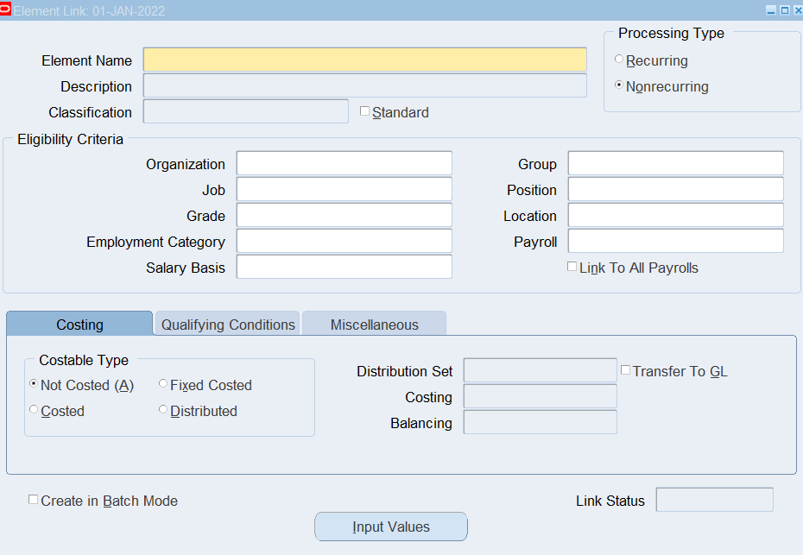
Task: Switch to the Qualifying Conditions tab
Action: [228, 325]
